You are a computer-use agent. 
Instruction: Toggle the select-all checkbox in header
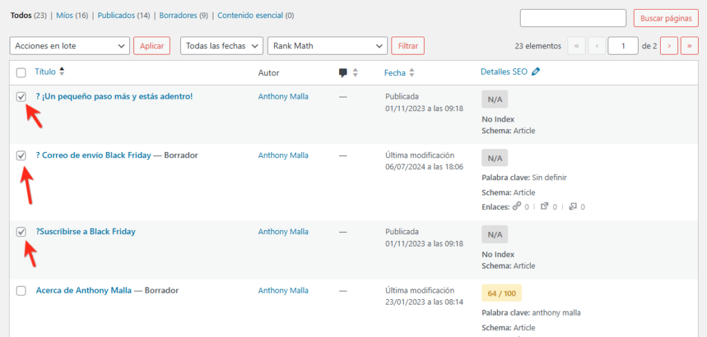[21, 73]
